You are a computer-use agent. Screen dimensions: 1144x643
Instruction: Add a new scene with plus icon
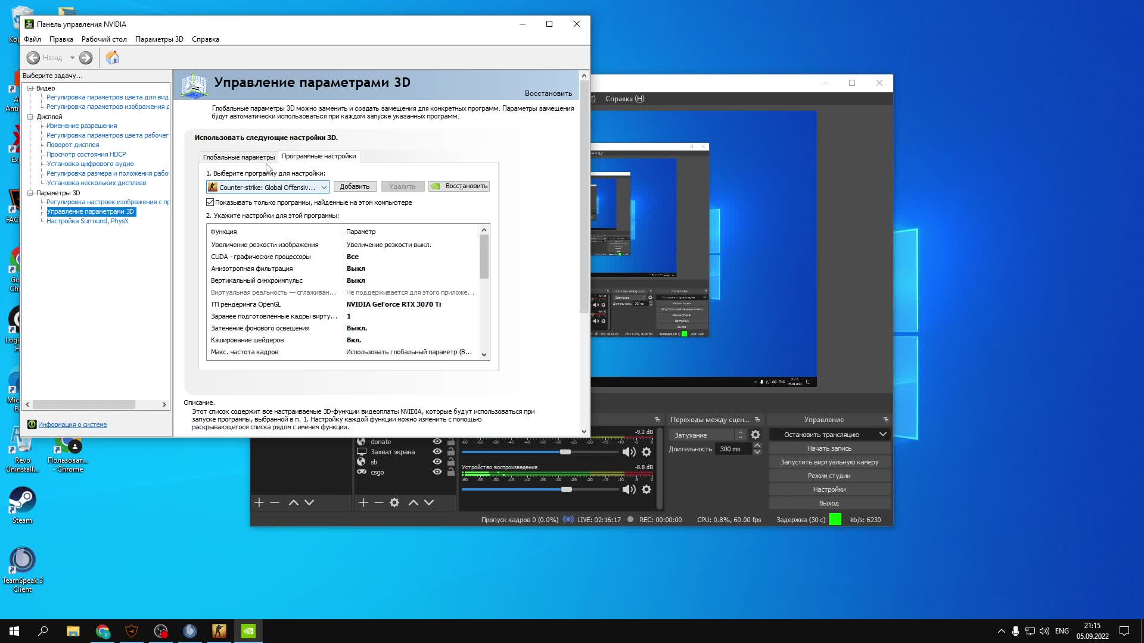[x=259, y=502]
